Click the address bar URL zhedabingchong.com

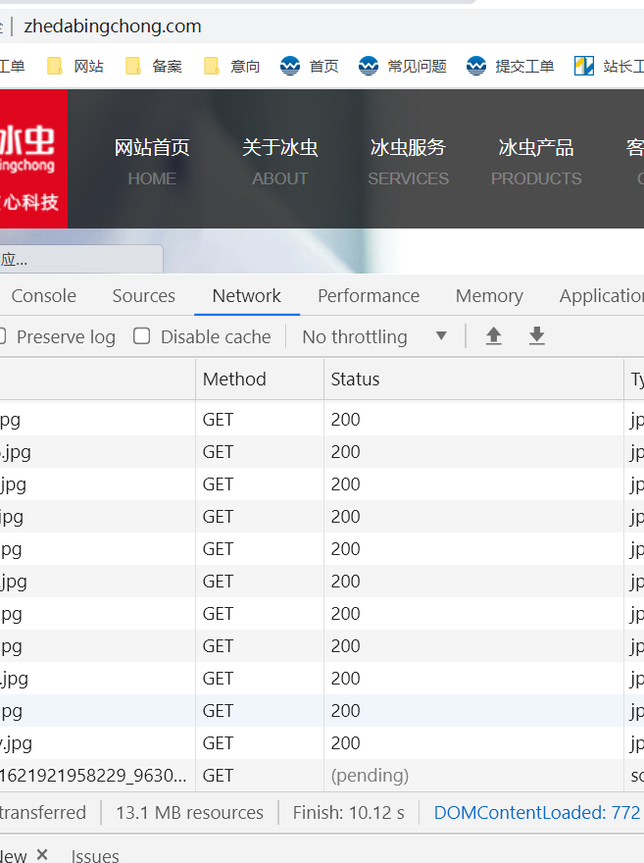tap(113, 26)
